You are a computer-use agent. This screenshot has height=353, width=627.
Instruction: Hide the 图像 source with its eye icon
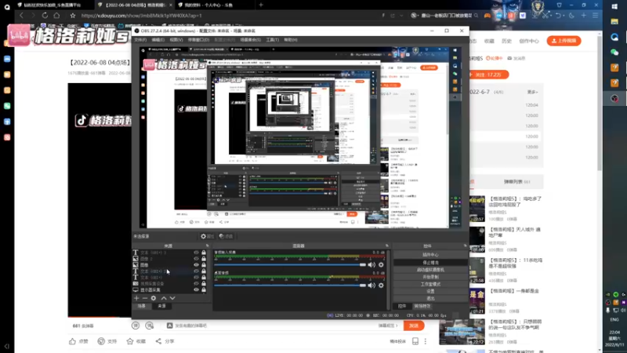click(196, 265)
